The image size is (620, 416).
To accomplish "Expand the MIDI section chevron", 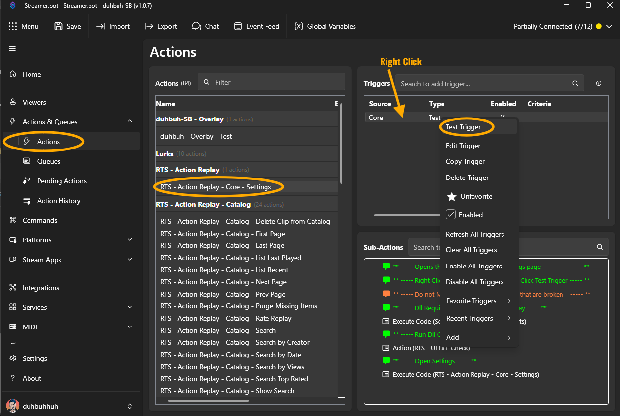I will coord(130,327).
